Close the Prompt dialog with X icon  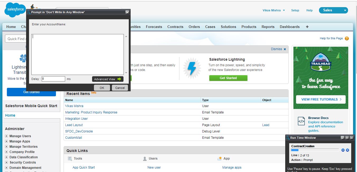127,12
